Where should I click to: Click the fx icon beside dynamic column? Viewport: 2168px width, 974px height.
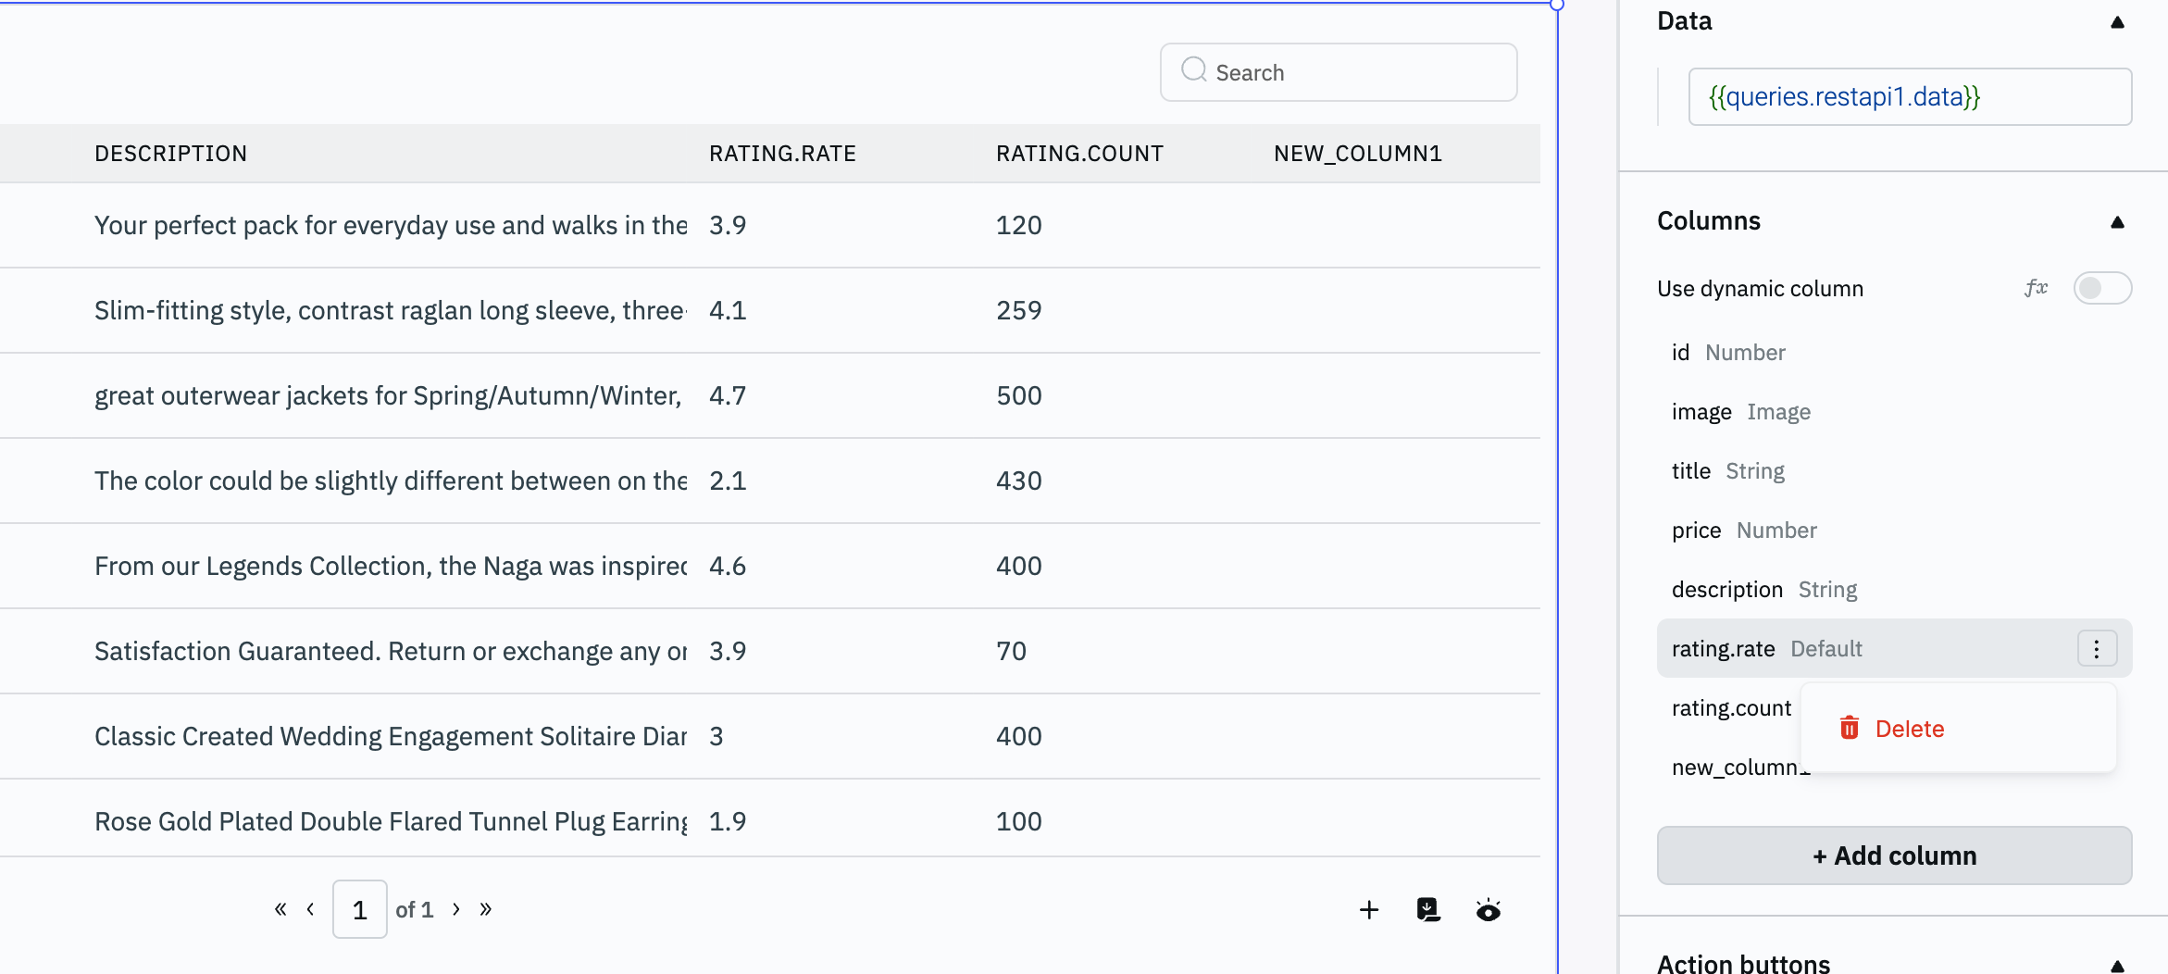coord(2036,288)
